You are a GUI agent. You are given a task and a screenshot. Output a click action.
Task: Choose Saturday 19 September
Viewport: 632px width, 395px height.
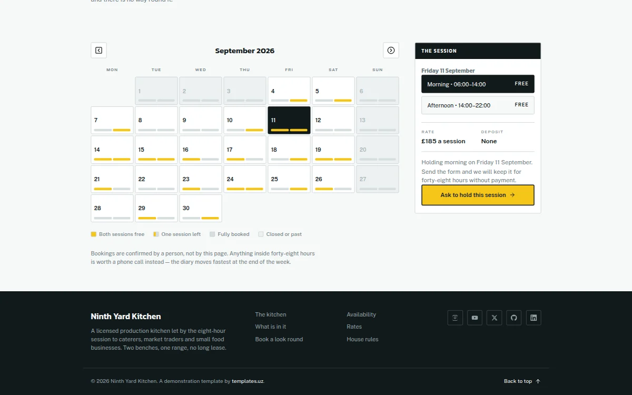tap(333, 150)
